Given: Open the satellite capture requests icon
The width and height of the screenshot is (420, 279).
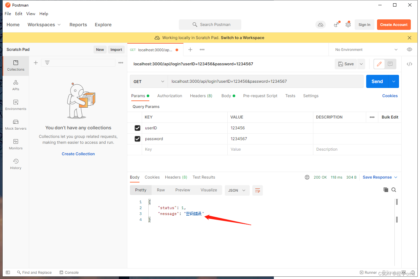Looking at the screenshot, I should click(337, 25).
